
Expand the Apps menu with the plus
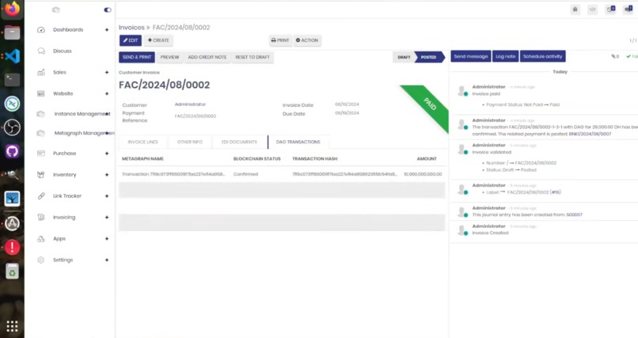pyautogui.click(x=107, y=239)
